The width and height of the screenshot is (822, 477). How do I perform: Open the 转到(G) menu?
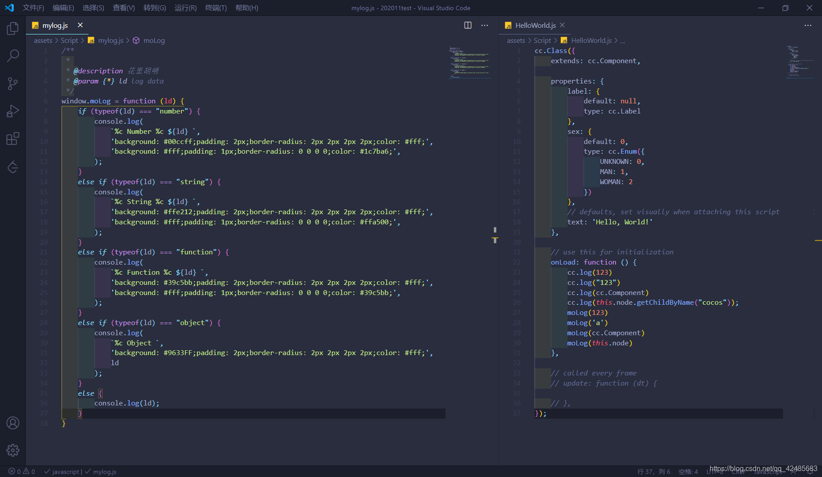tap(155, 8)
